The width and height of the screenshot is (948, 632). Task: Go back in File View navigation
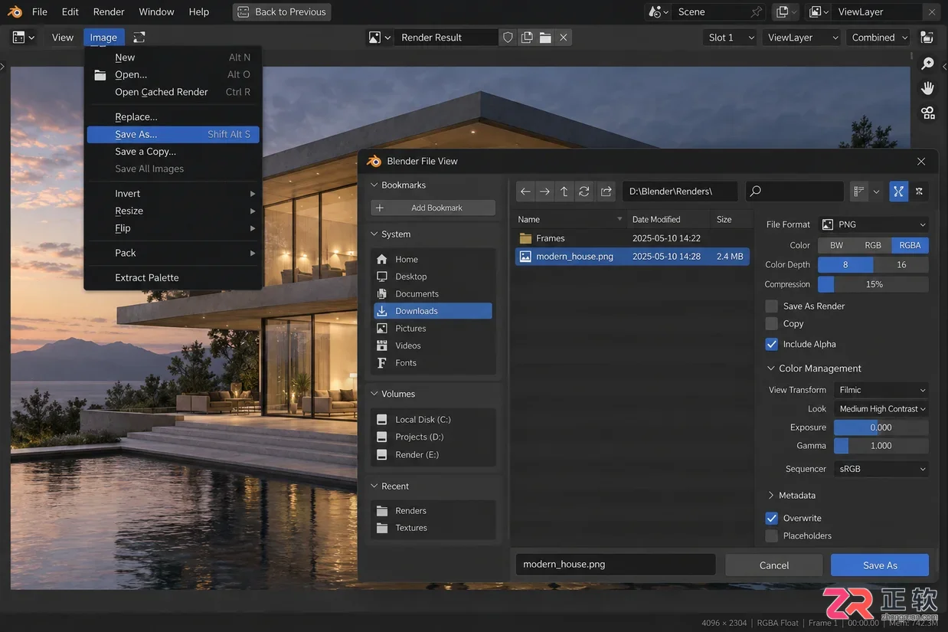click(x=525, y=192)
